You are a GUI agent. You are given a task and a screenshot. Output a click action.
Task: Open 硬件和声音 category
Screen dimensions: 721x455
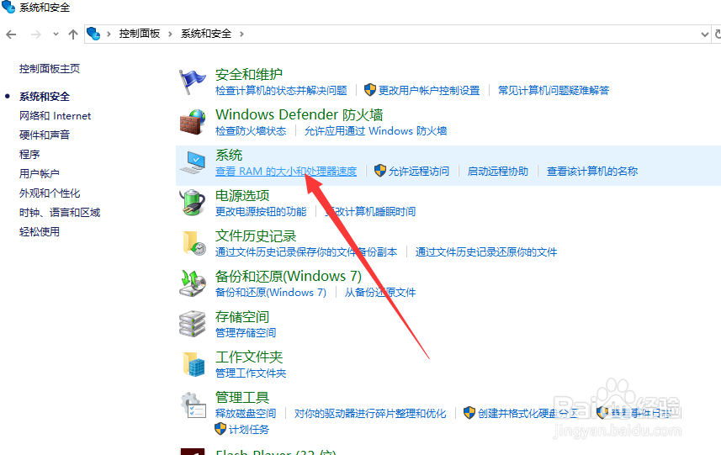(44, 135)
